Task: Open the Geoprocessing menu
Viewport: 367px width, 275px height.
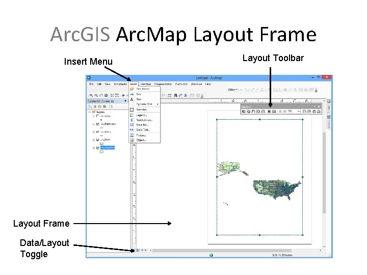Action: point(163,84)
